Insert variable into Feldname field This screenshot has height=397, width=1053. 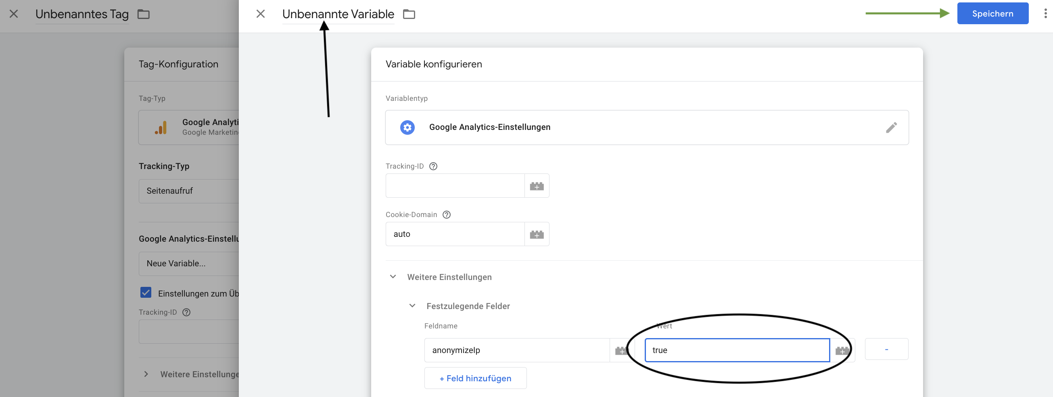click(621, 350)
